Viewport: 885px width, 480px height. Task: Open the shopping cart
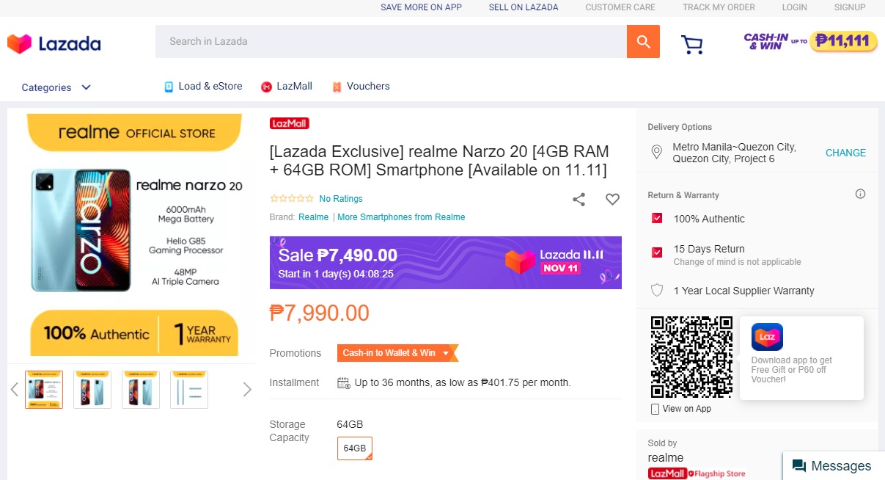[x=691, y=44]
